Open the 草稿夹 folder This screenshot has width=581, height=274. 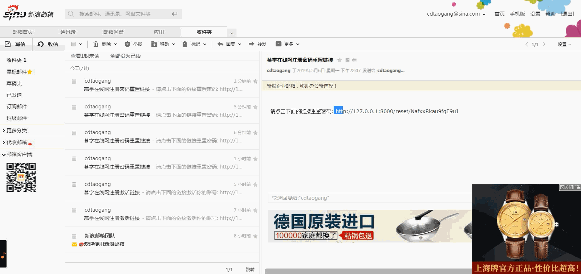pos(14,83)
